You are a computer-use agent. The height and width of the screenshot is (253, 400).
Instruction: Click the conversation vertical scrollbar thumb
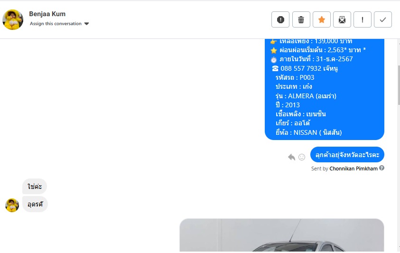pos(399,85)
